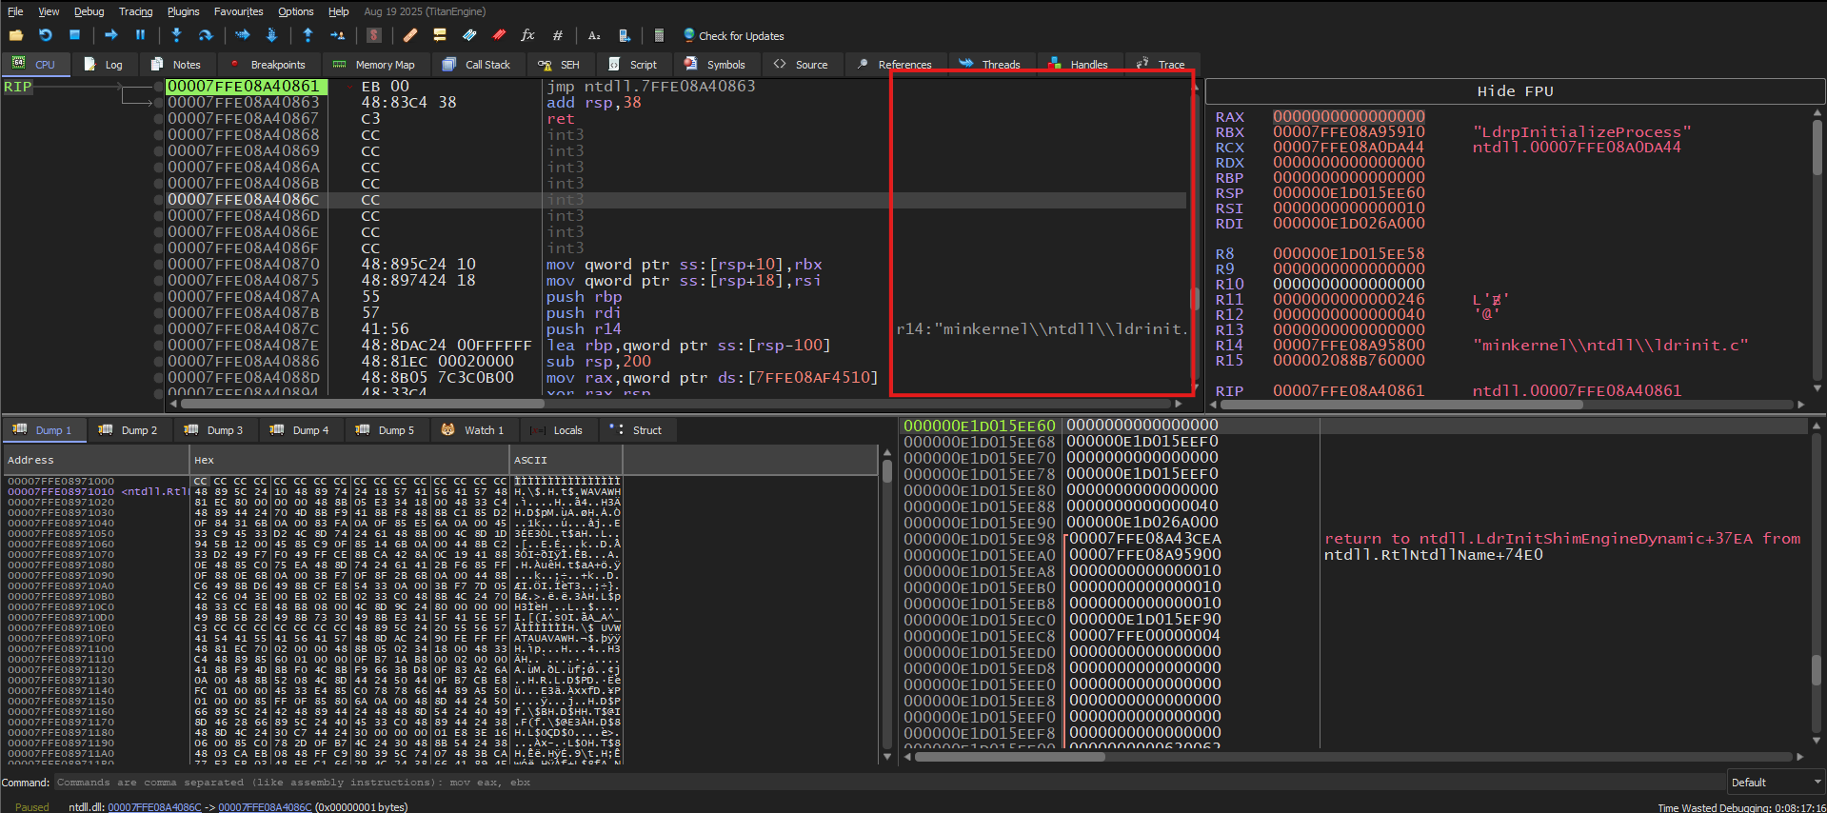
Task: Toggle breakpoint bullet at 00007FFE08A40875
Action: click(x=158, y=281)
